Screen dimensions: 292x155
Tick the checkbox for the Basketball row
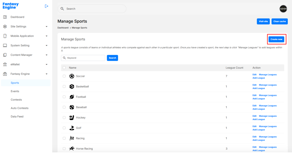(x=64, y=87)
